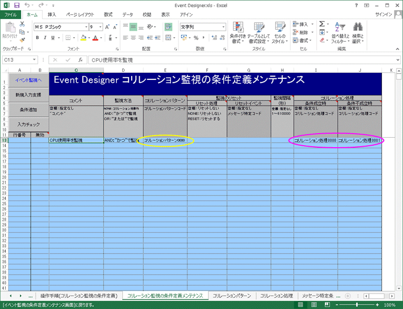Image resolution: width=403 pixels, height=309 pixels.
Task: Toggle Bold formatting
Action: [x=38, y=38]
